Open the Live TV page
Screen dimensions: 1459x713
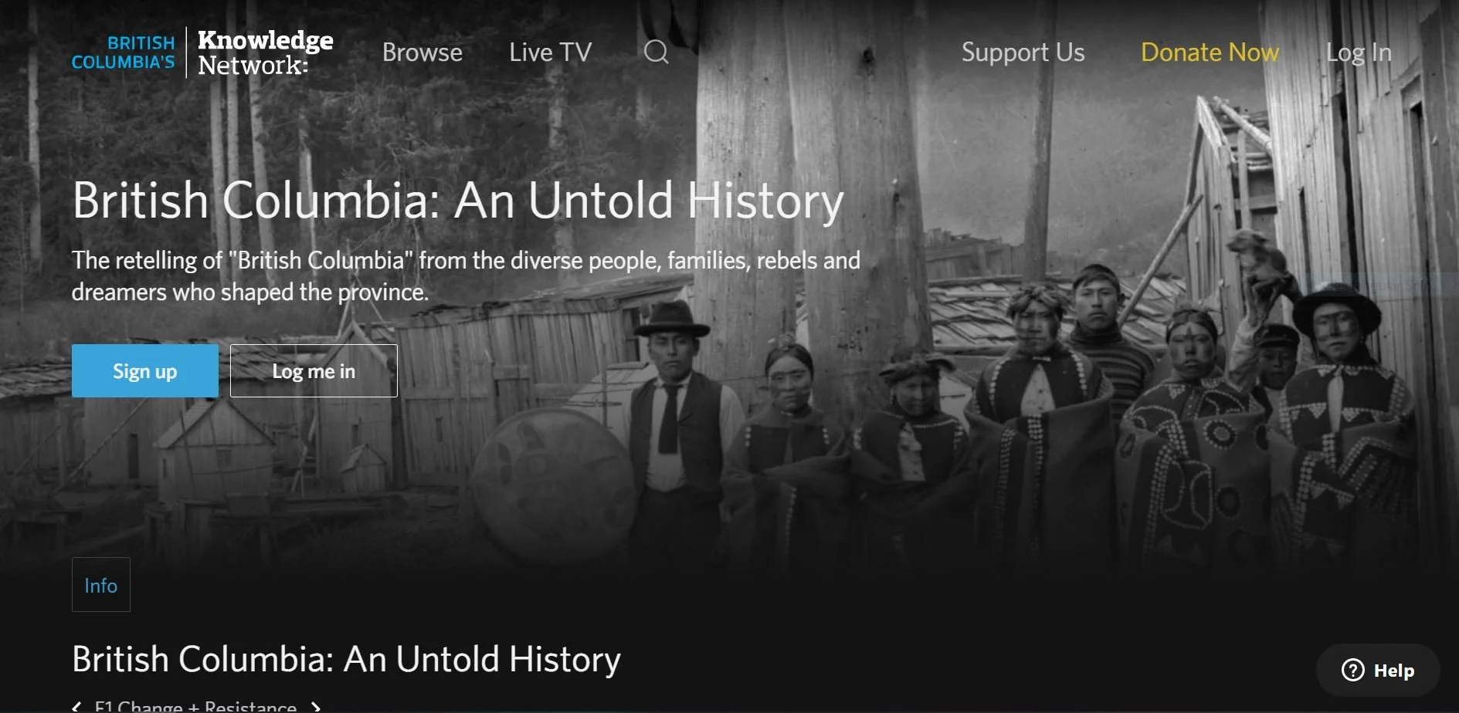pos(550,52)
